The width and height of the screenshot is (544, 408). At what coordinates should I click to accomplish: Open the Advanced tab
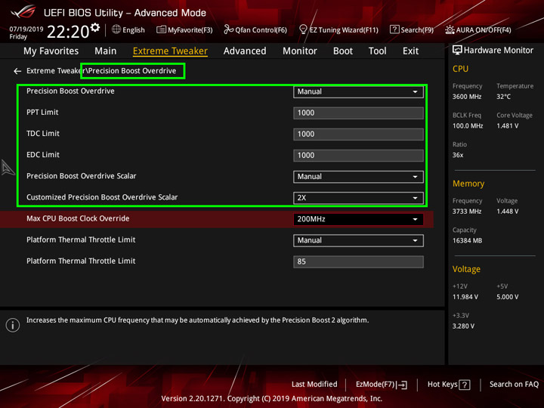point(245,51)
